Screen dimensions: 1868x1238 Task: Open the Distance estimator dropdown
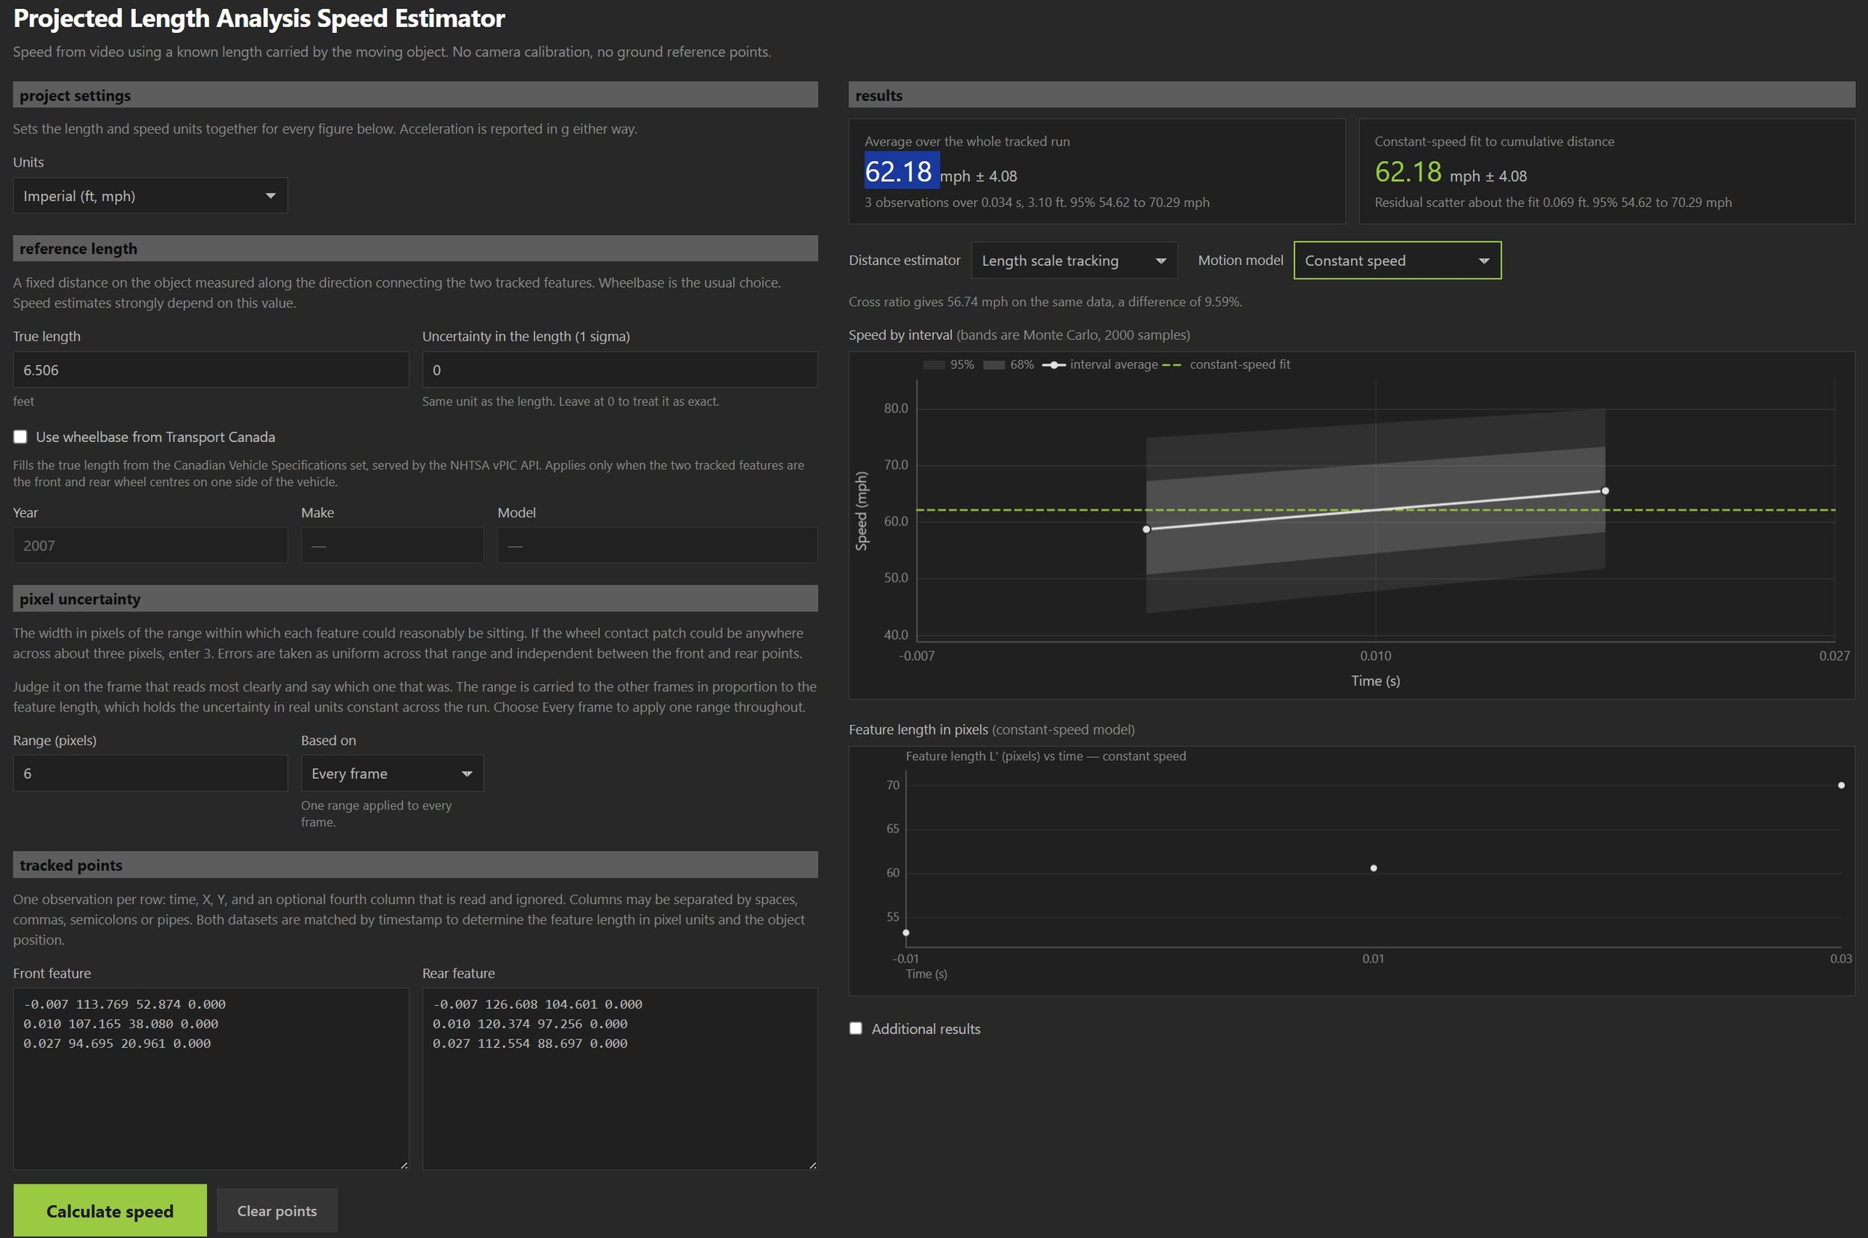coord(1074,261)
